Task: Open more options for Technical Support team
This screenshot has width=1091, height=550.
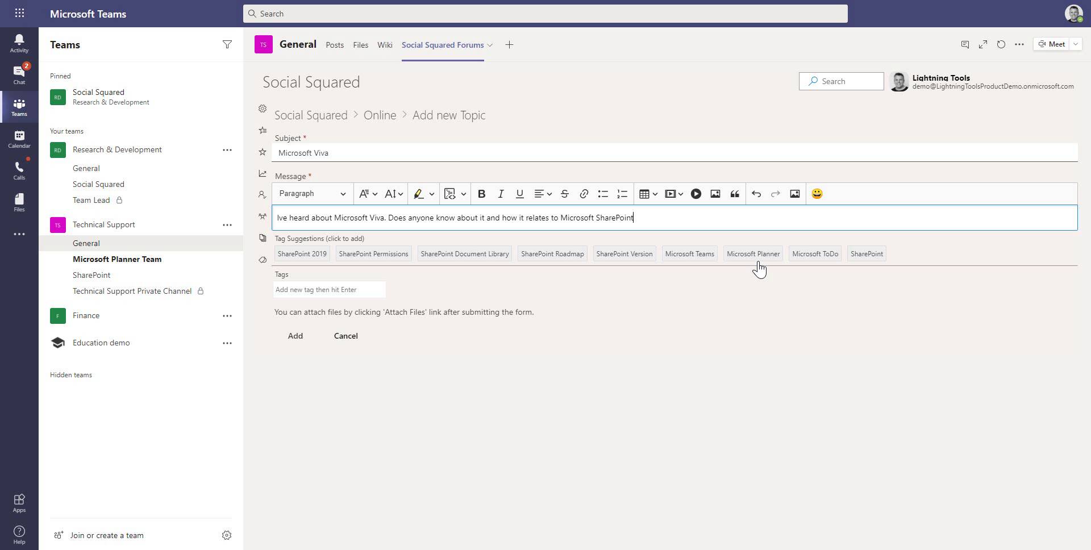Action: tap(227, 225)
